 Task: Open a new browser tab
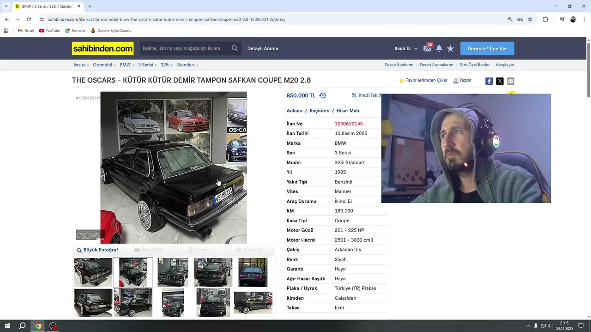(90, 6)
